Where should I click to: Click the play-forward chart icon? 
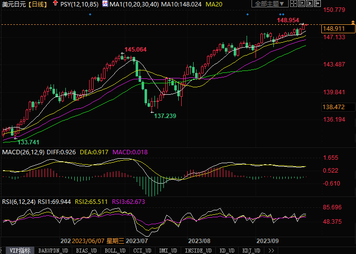[309, 3]
